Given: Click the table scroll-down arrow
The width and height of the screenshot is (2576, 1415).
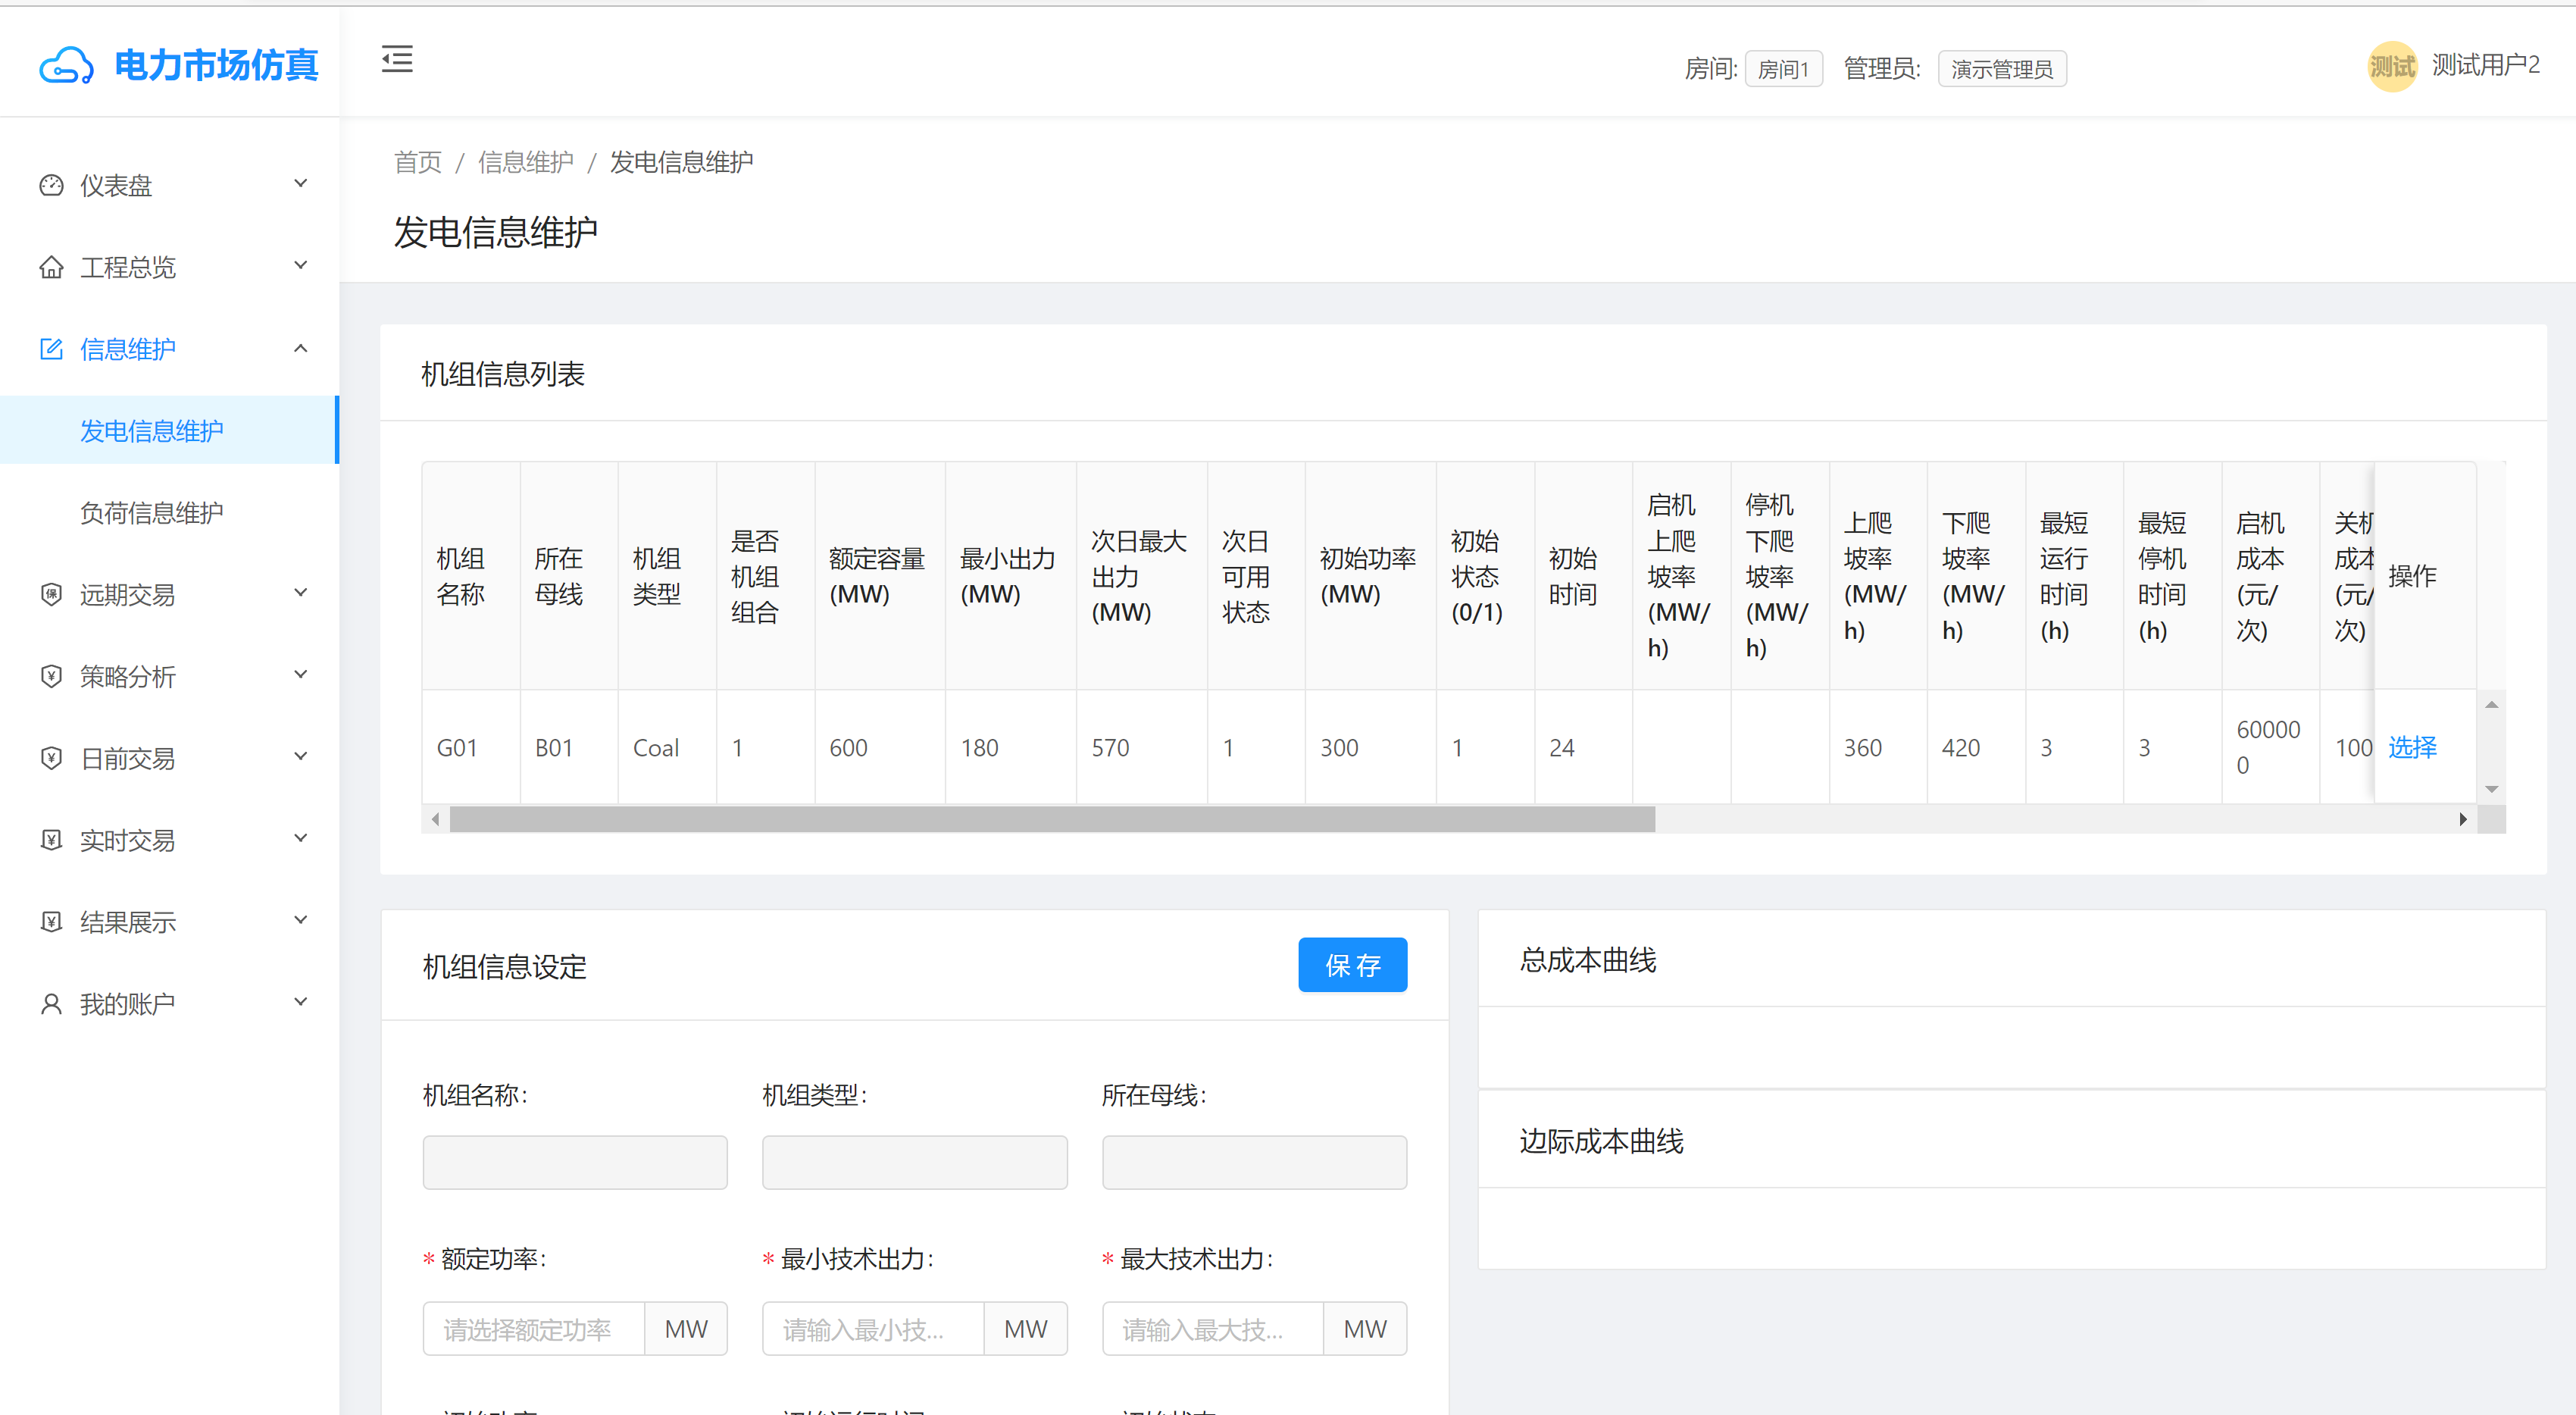Looking at the screenshot, I should [2492, 789].
